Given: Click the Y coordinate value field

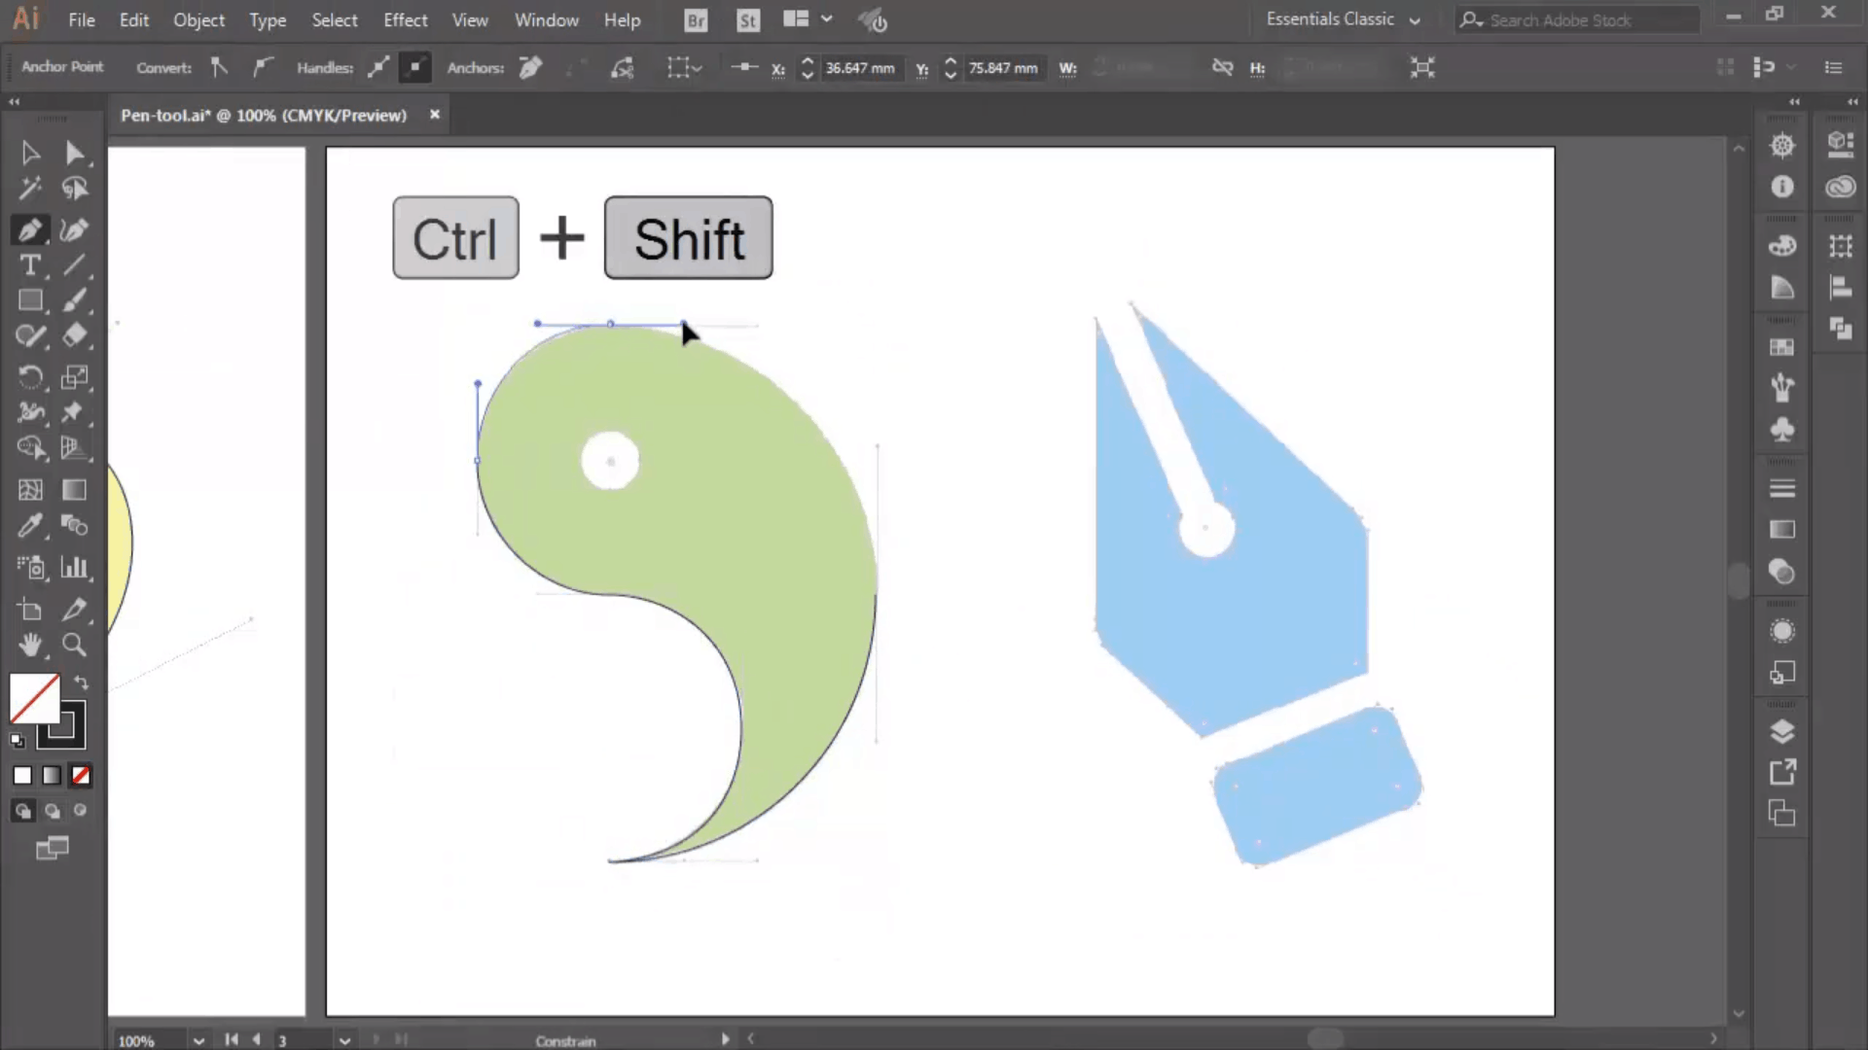Looking at the screenshot, I should [1003, 68].
